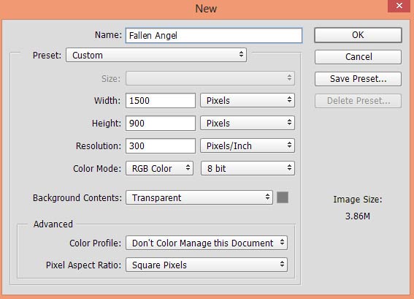Click the Width input field
This screenshot has height=299, width=414.
point(161,100)
